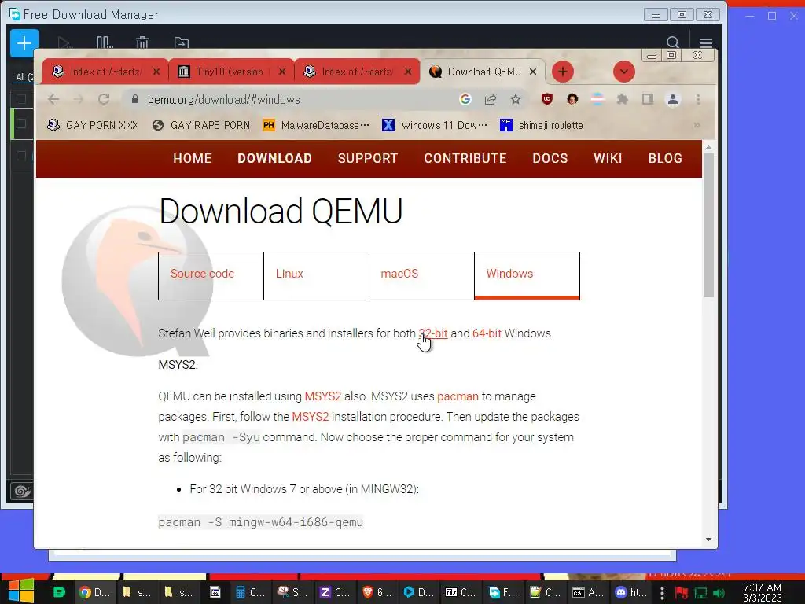Follow the 32-bit Windows binaries link

pyautogui.click(x=433, y=333)
